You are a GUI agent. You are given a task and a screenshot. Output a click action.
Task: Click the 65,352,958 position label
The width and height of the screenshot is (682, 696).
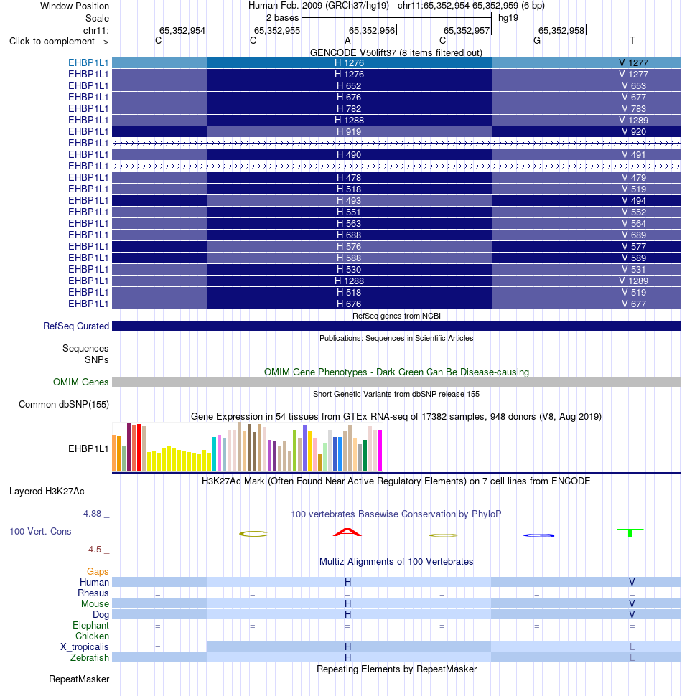tap(561, 30)
